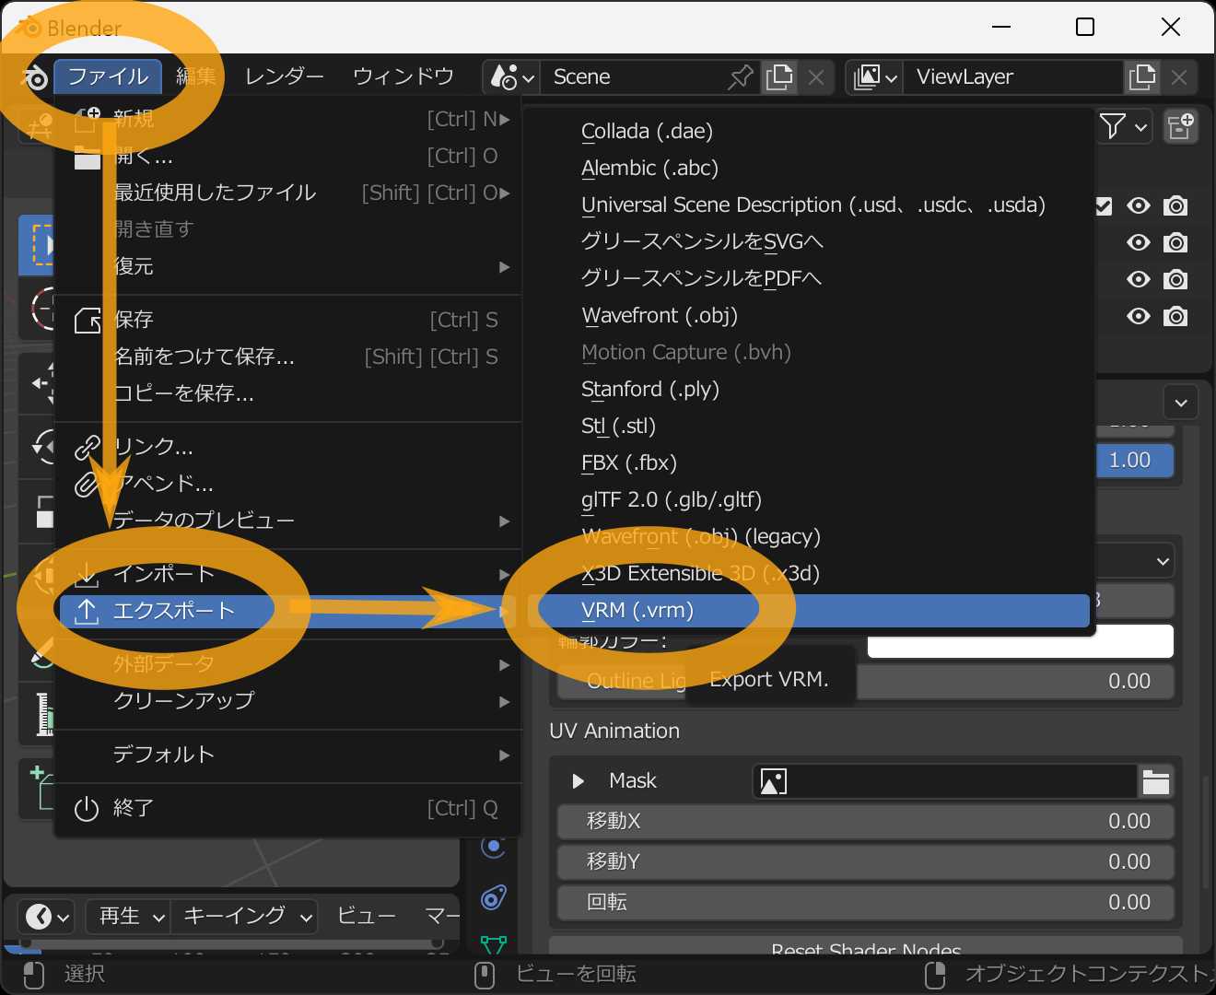Toggle the checked collection exclude checkbox

point(1104,205)
